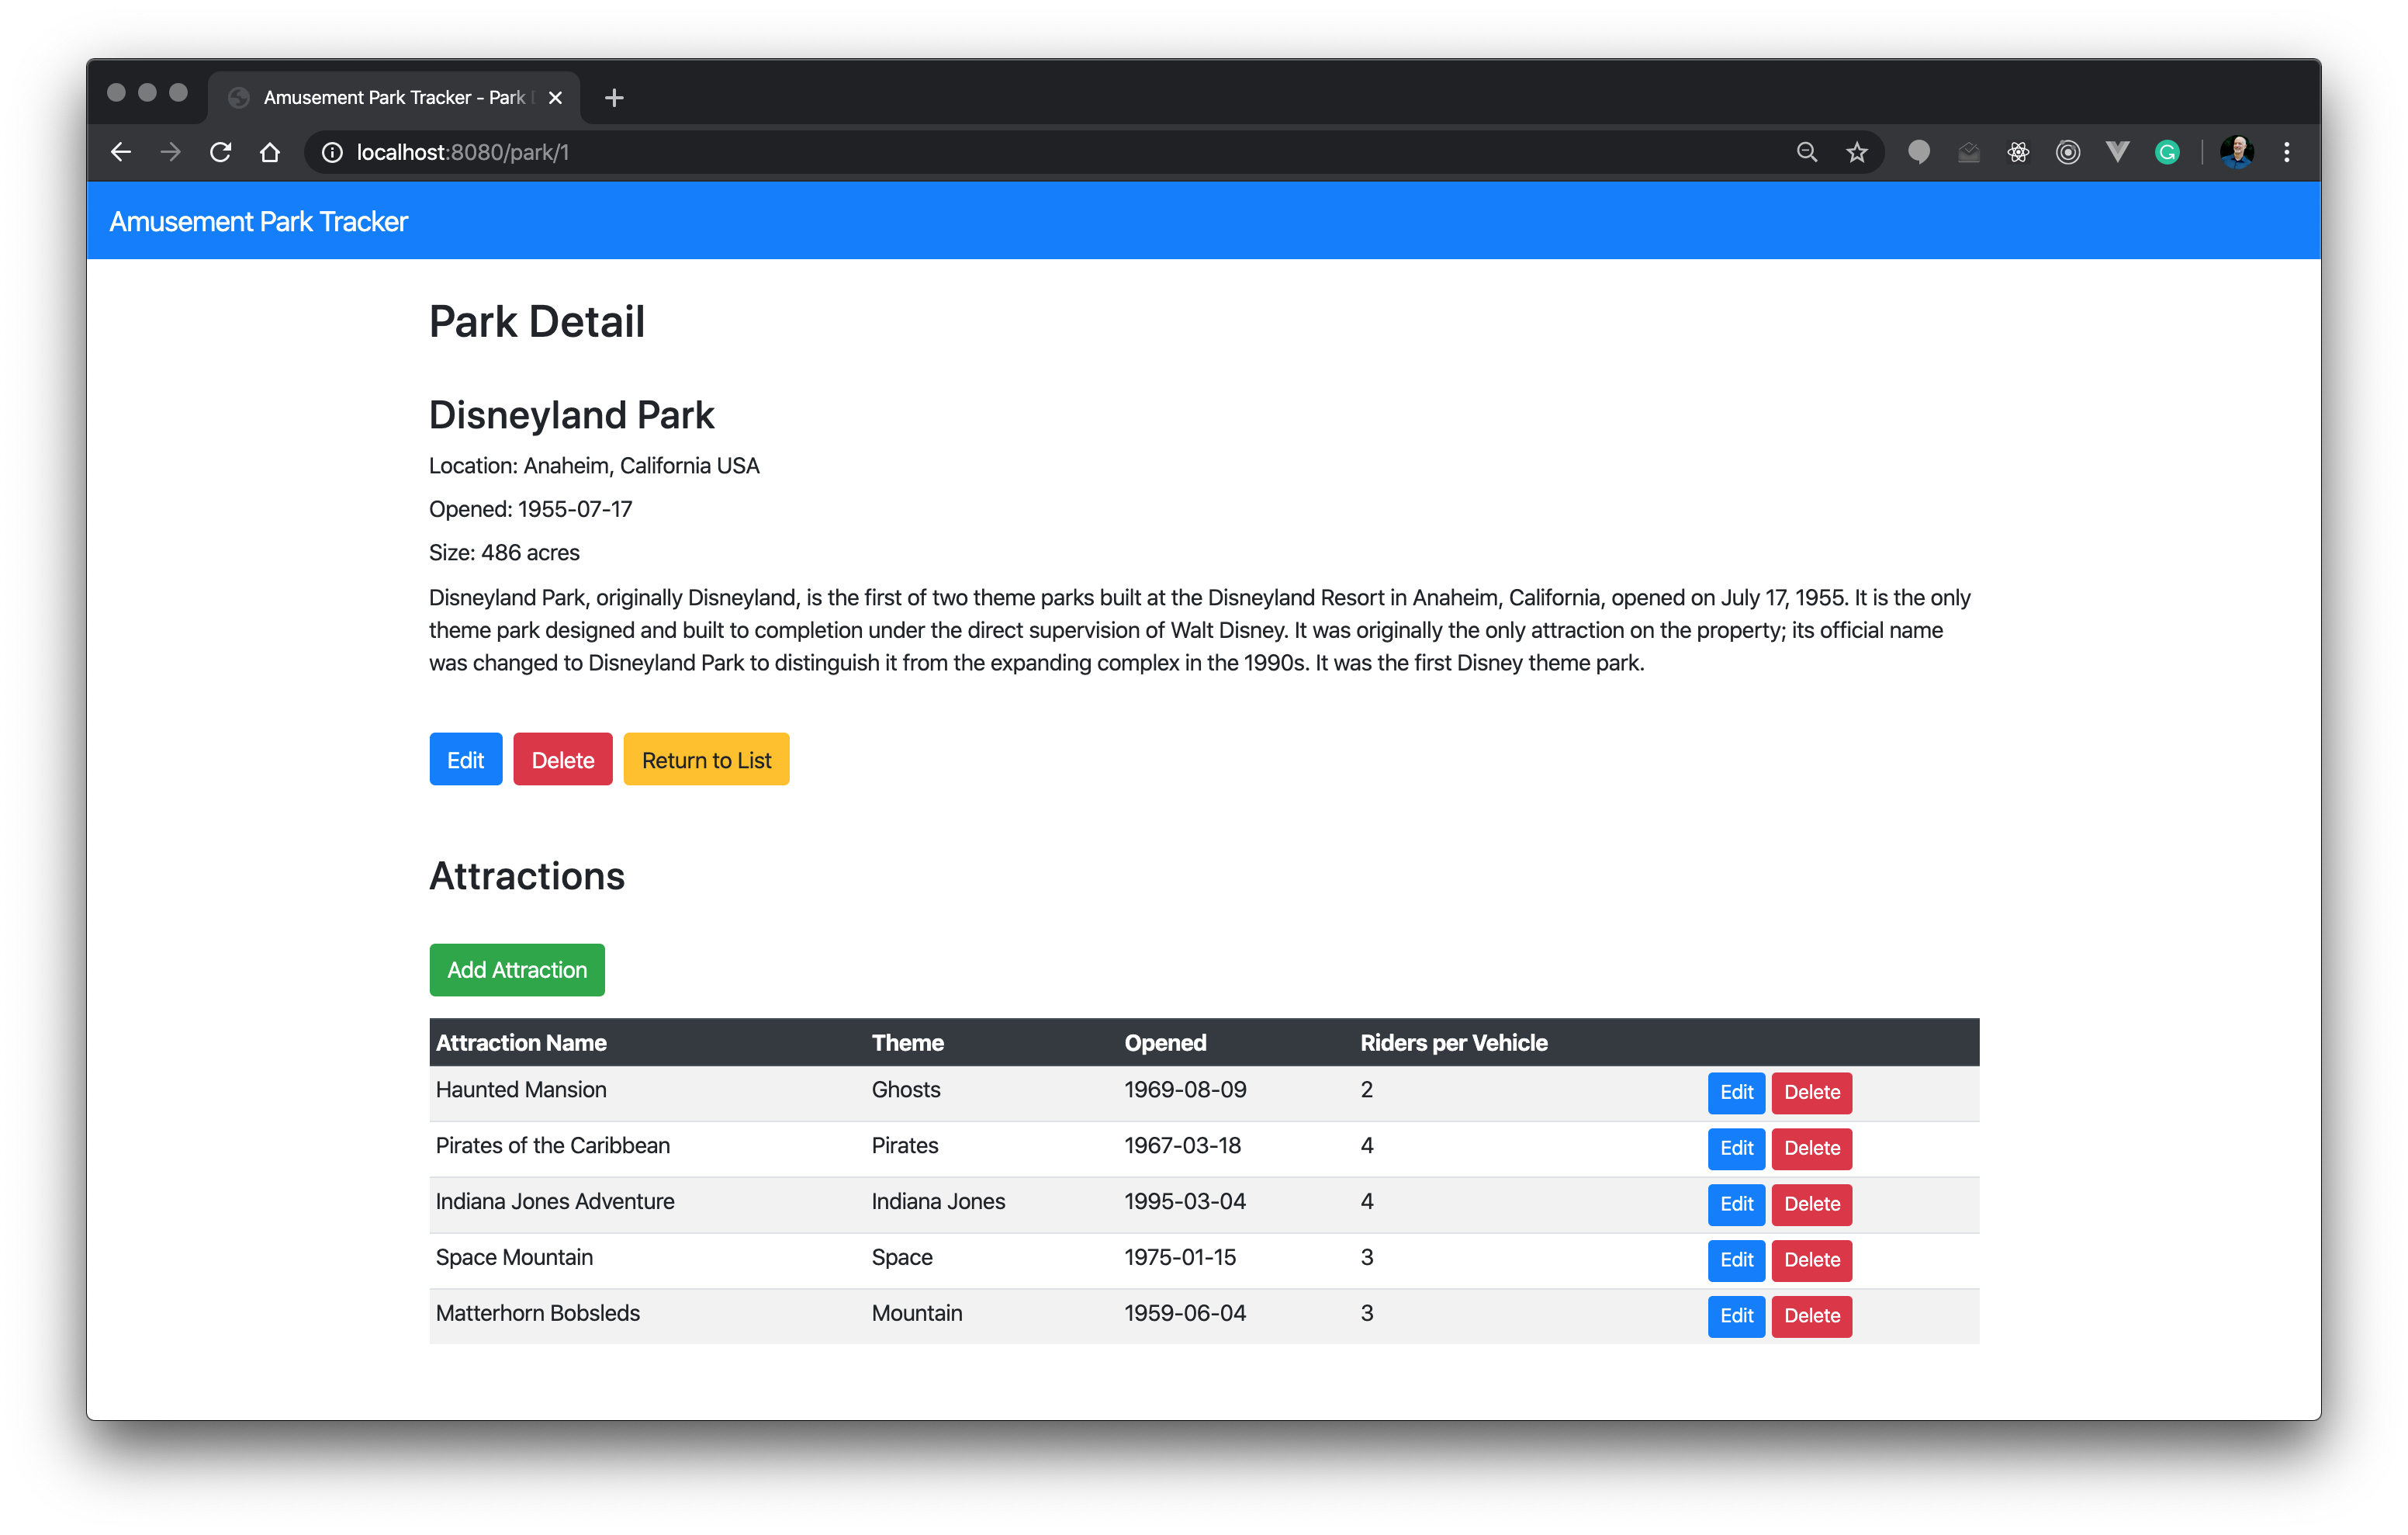Edit the Haunted Mansion attraction
2408x1535 pixels.
tap(1736, 1092)
